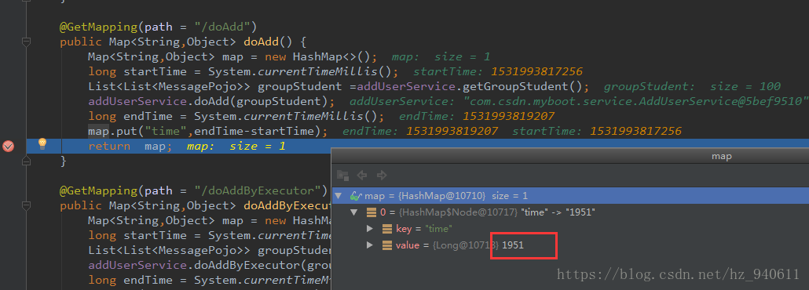Click the AddUserService@5bef9510 inline hint
The image size is (809, 290).
(579, 101)
